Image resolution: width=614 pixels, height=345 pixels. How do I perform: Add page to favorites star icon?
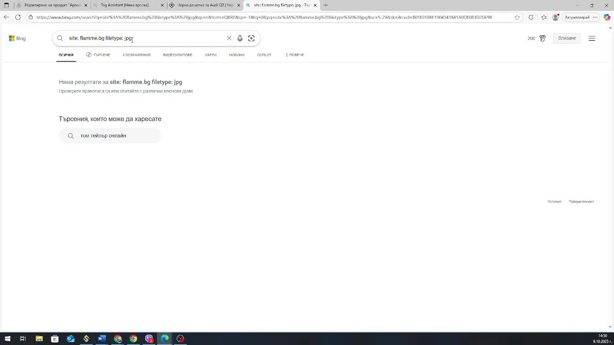[x=517, y=17]
